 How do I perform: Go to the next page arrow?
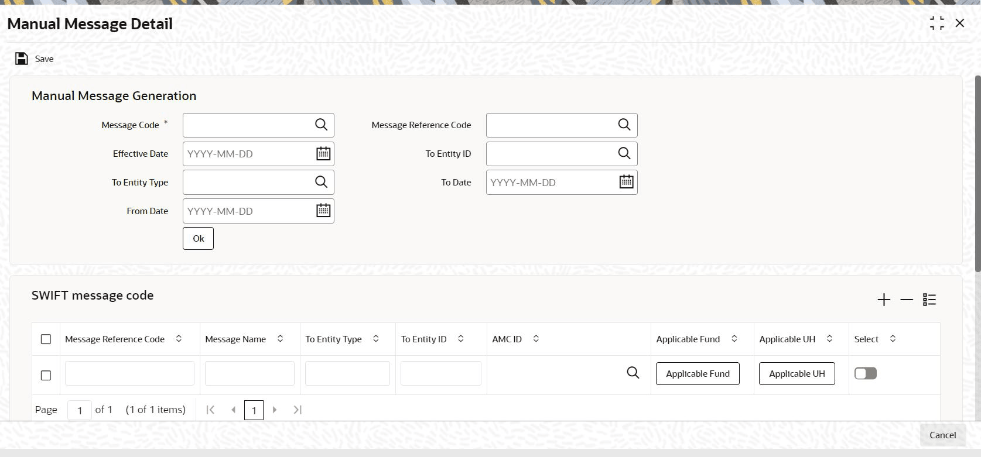click(275, 410)
